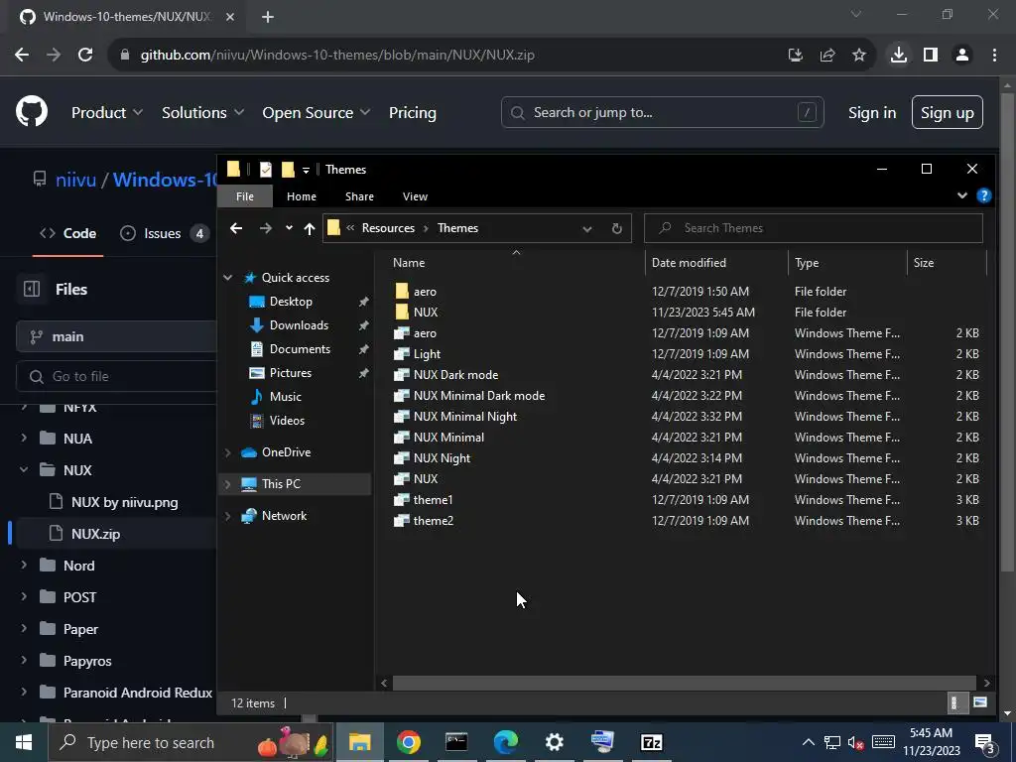
Task: Open 7-Zip from taskbar
Action: (x=651, y=742)
